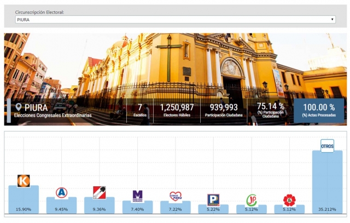Click the 100.00 % Actas Procesadas box

pos(318,110)
